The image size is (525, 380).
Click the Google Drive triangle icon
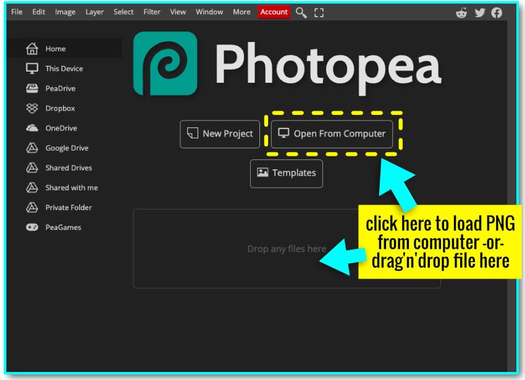tap(32, 148)
